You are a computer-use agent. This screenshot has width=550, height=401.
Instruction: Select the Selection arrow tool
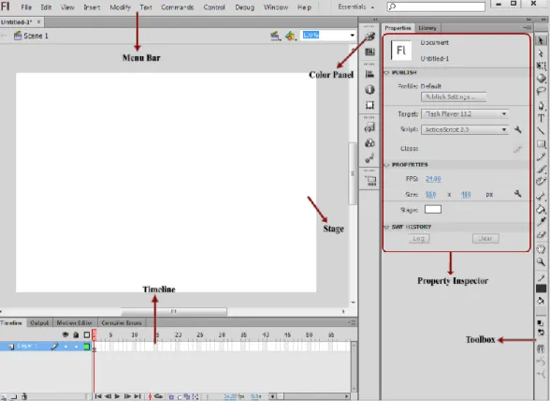(541, 41)
